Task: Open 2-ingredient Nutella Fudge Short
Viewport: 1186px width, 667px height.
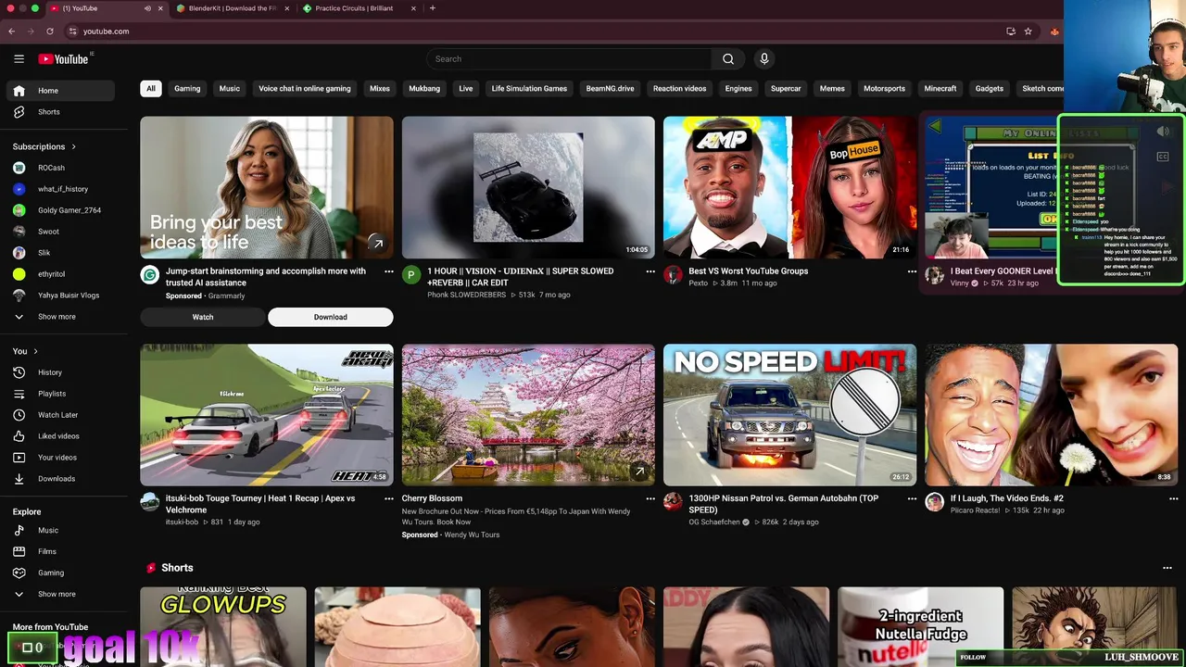Action: click(920, 626)
